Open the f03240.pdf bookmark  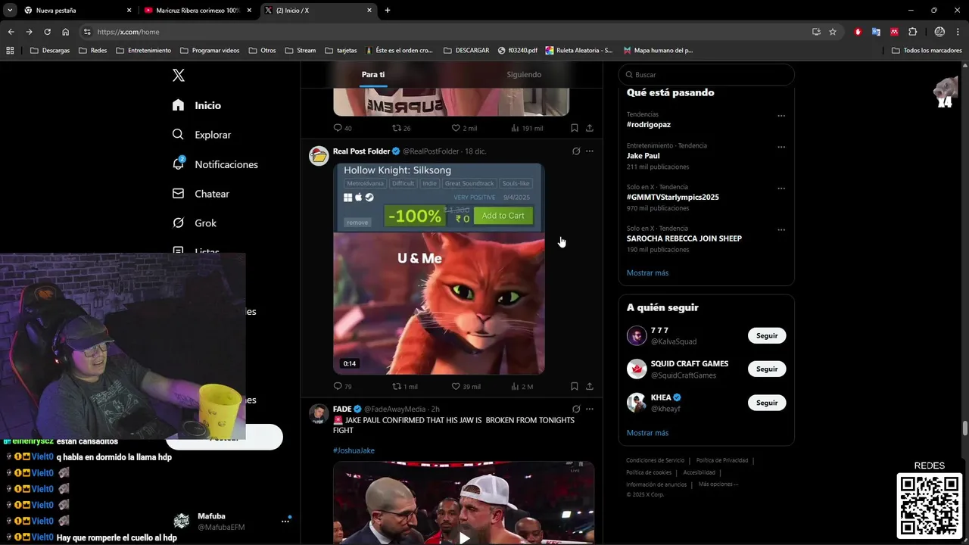pyautogui.click(x=518, y=50)
